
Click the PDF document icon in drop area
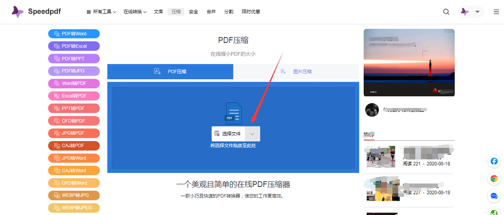pos(233,113)
